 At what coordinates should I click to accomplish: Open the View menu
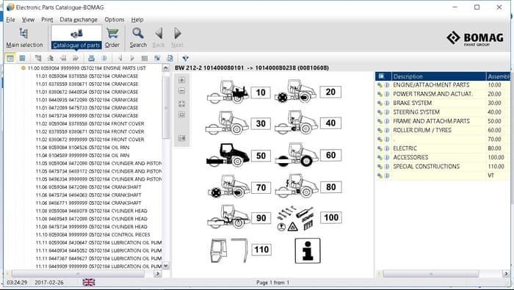28,20
